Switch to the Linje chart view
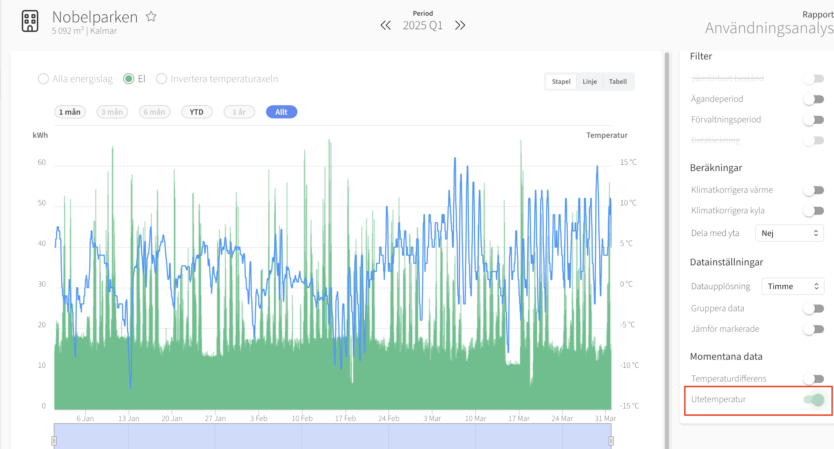 coord(589,82)
